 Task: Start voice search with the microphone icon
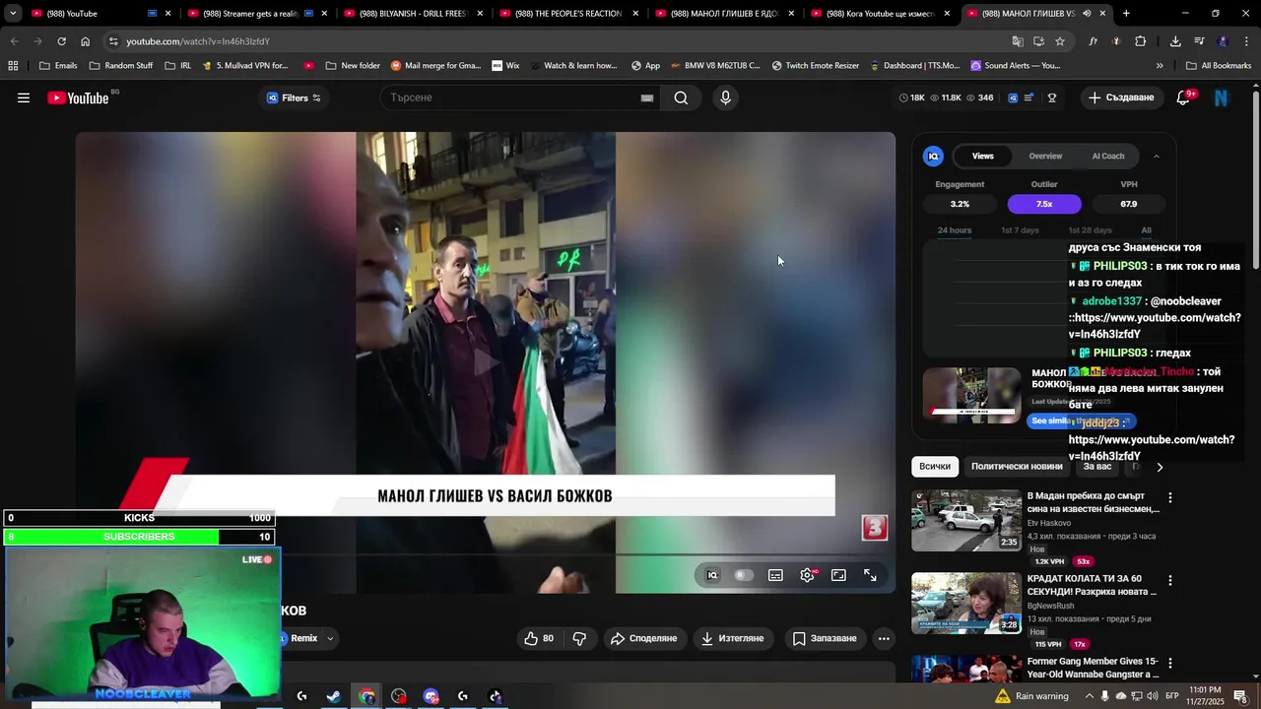click(x=725, y=97)
